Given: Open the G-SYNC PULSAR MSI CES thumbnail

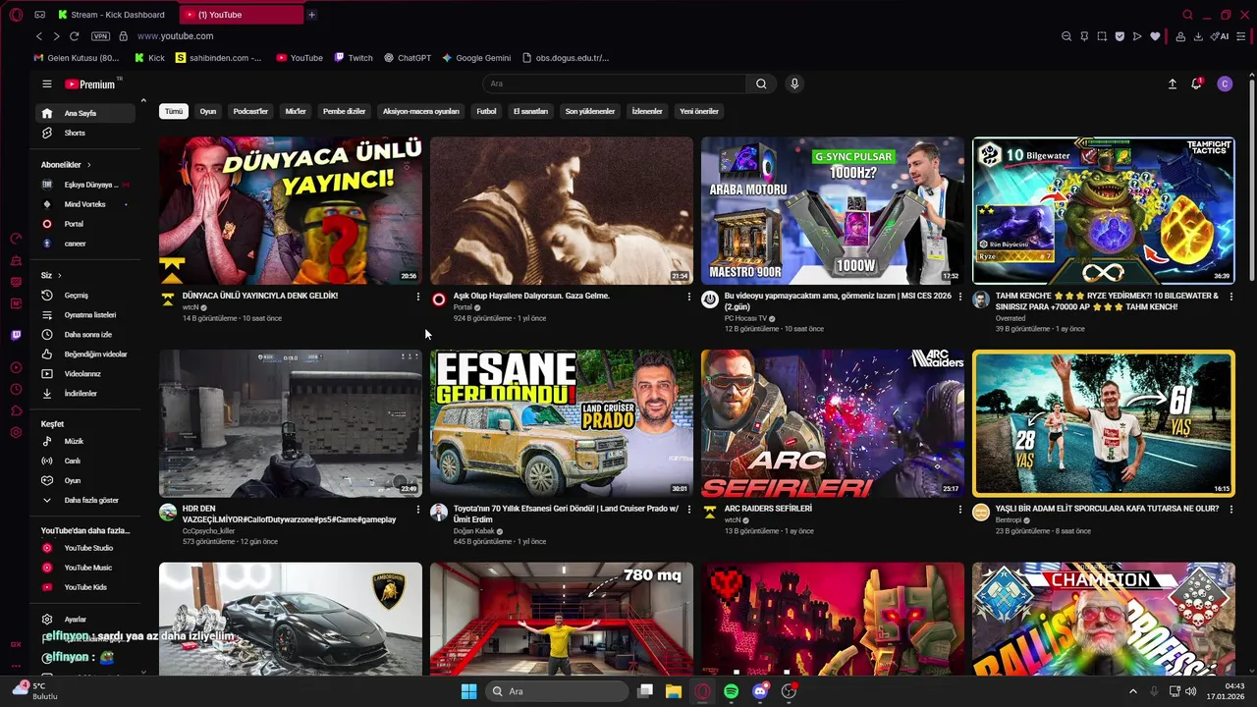Looking at the screenshot, I should click(833, 210).
